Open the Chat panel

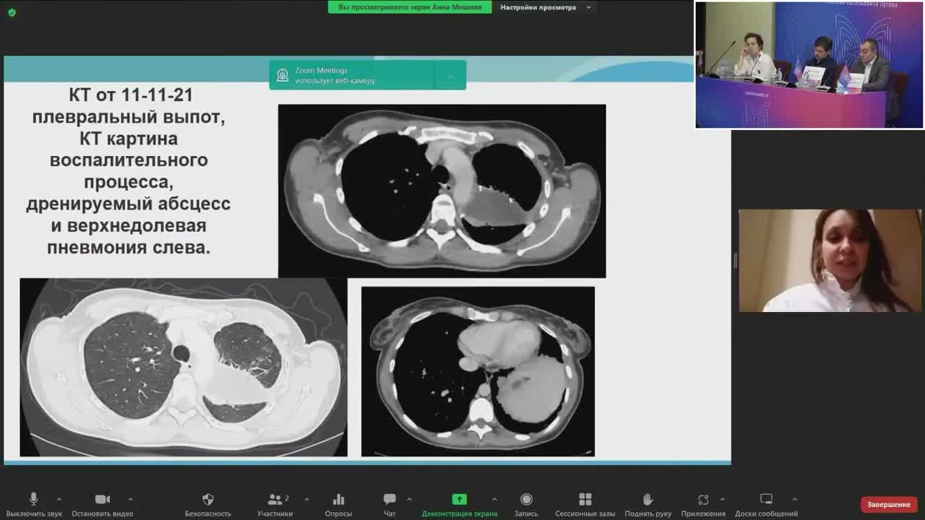[x=390, y=500]
